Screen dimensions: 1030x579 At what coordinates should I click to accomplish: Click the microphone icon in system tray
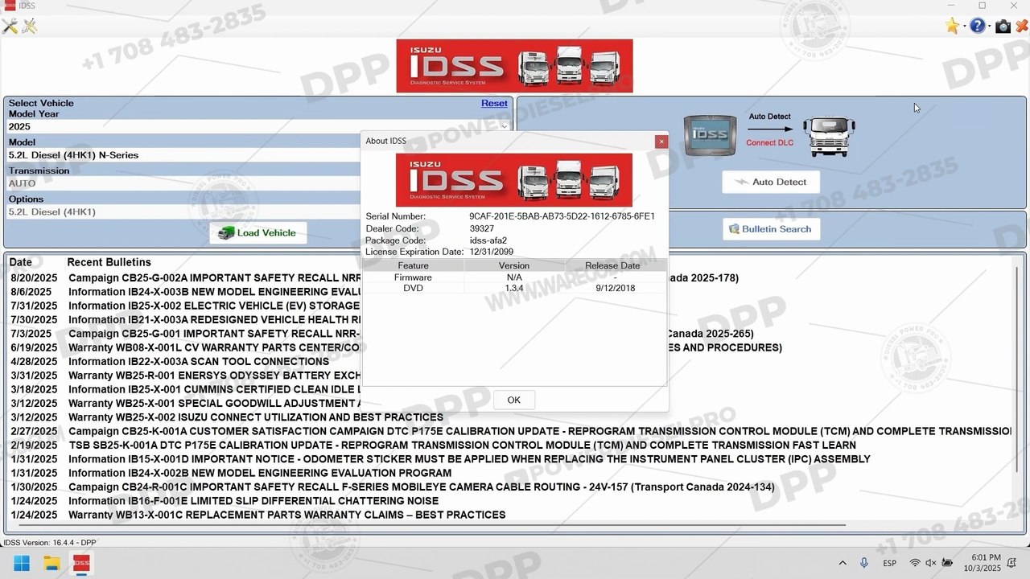(864, 563)
